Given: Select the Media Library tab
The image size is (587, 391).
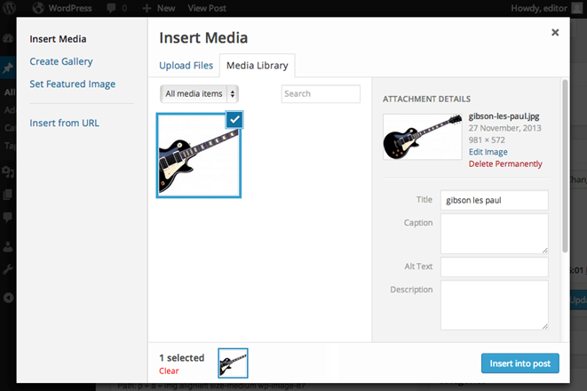Looking at the screenshot, I should [258, 66].
